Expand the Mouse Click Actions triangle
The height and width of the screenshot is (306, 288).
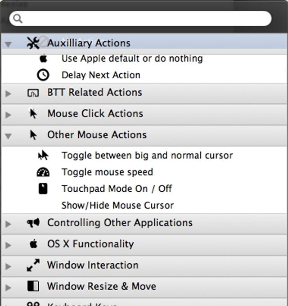pos(8,114)
